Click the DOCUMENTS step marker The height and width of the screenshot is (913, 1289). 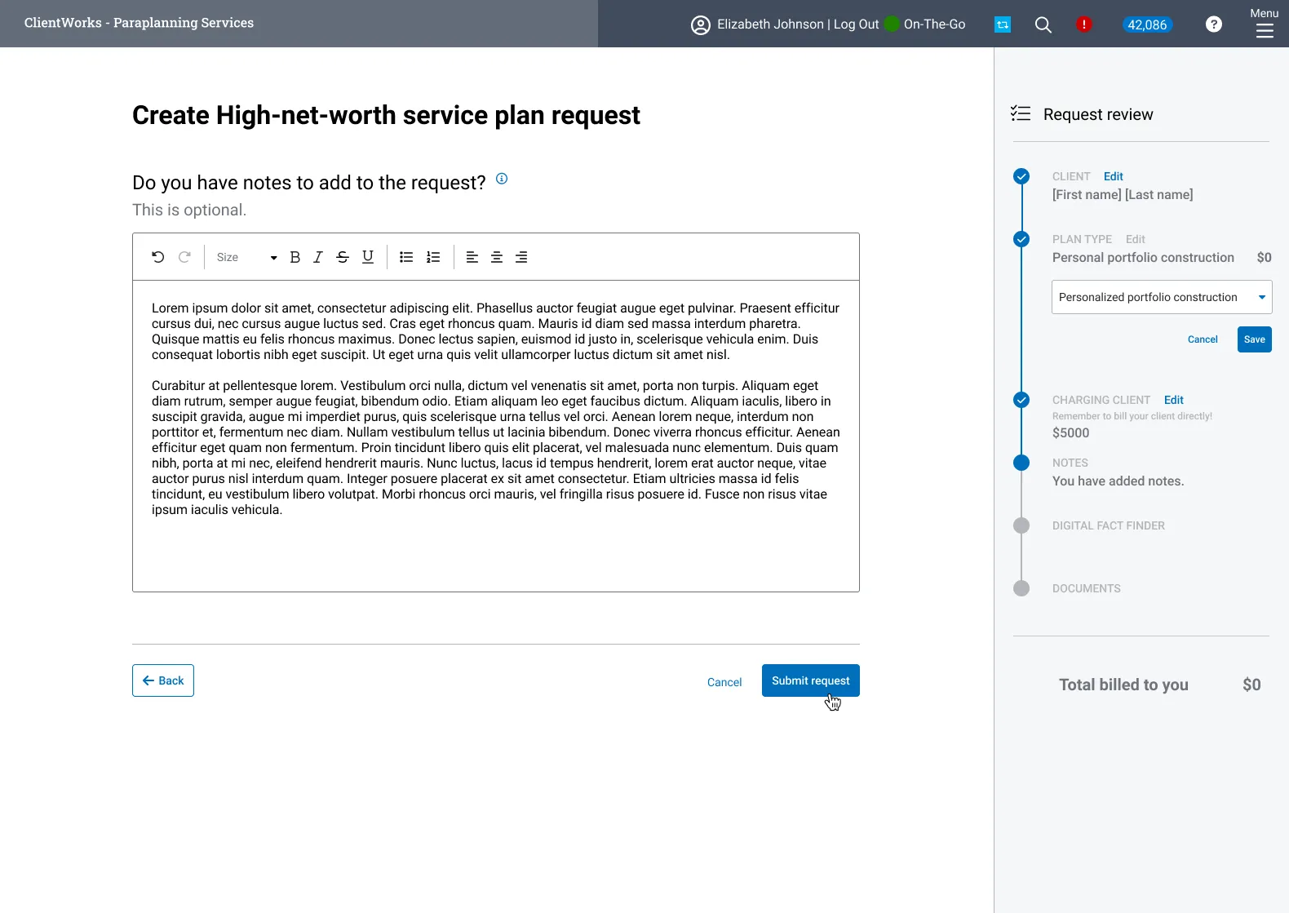[x=1021, y=588]
